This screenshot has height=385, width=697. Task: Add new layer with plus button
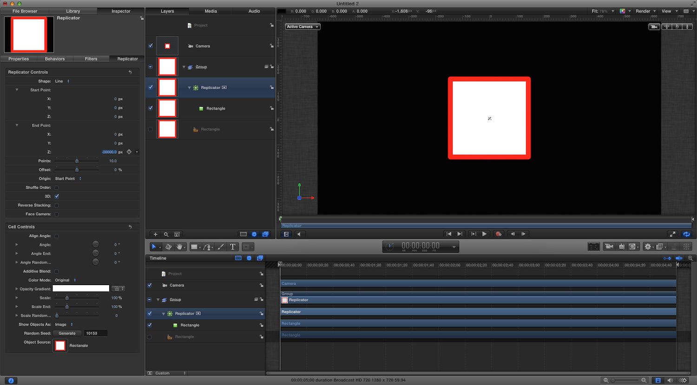(x=156, y=235)
